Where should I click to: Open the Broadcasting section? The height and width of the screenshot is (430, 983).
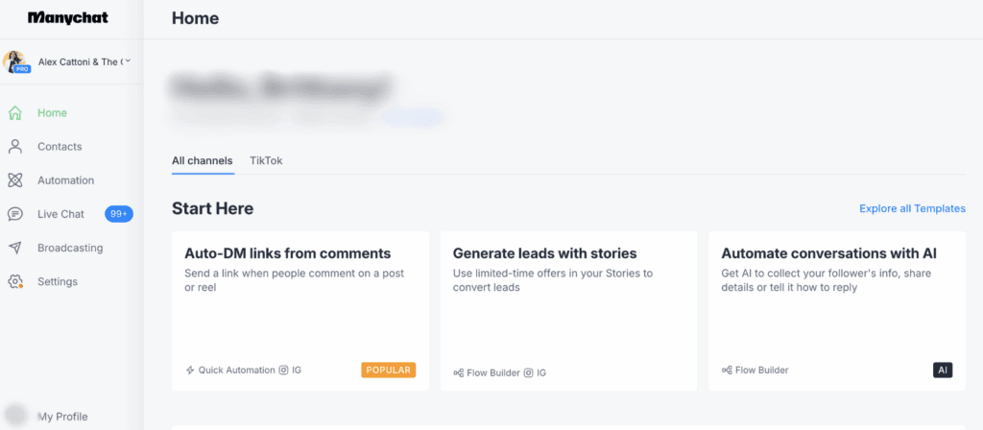(x=70, y=249)
